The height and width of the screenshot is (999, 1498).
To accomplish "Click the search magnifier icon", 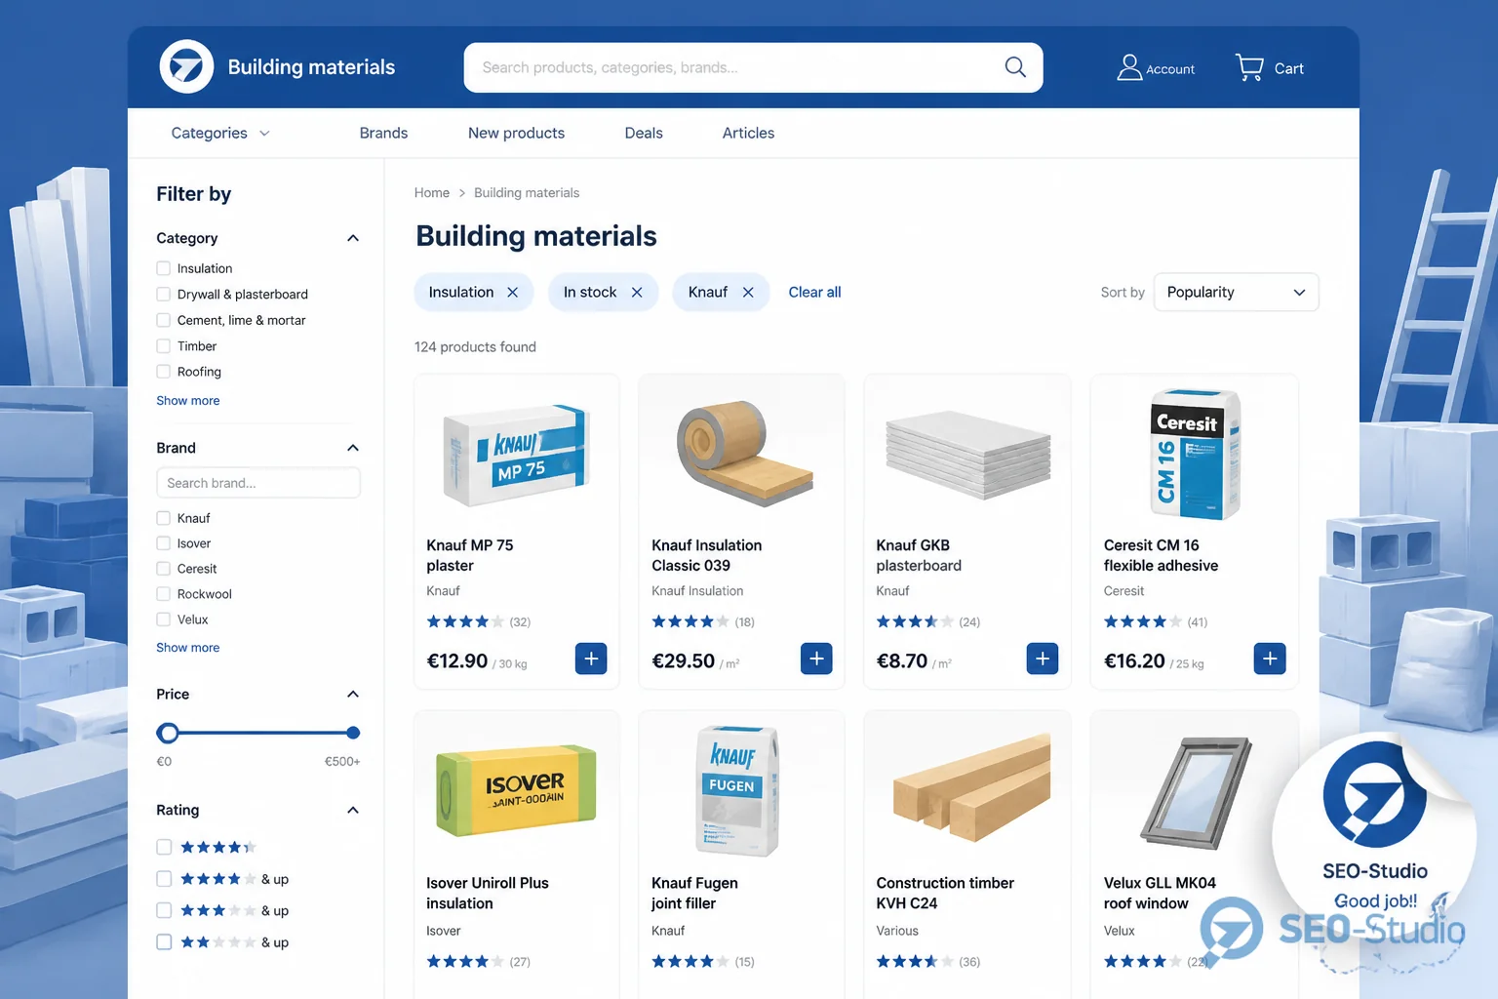I will (1015, 66).
